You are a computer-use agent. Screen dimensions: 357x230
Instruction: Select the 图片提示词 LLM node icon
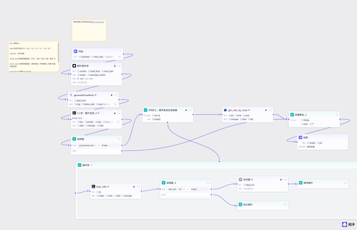[x=74, y=66]
